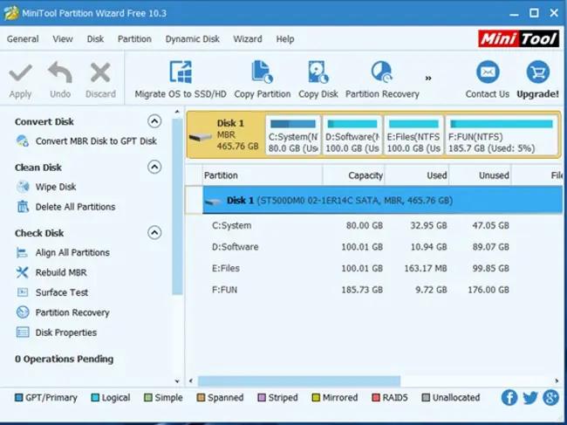Click the sidebar vertical scrollbar thumb
The image size is (567, 425).
(177, 206)
